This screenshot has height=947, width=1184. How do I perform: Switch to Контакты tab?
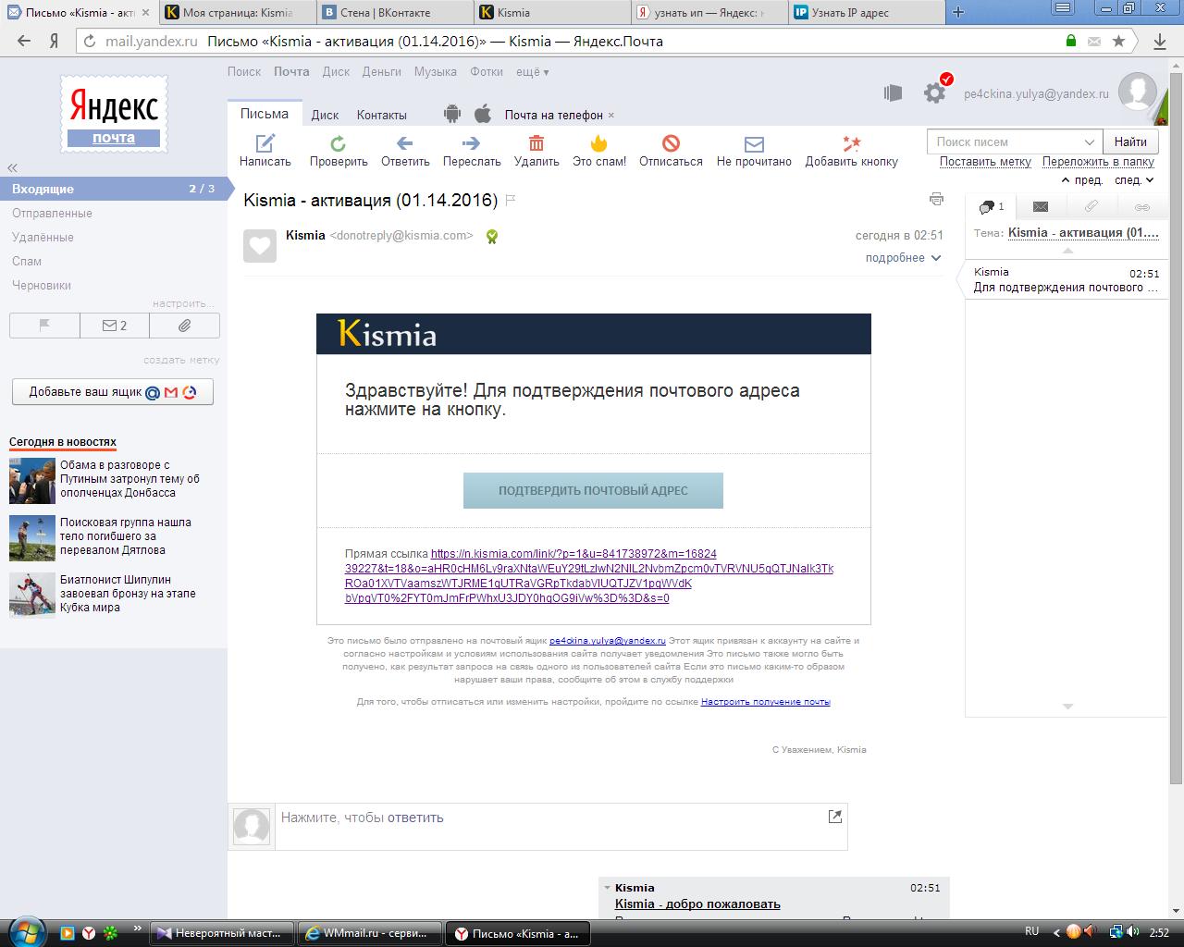click(x=381, y=115)
